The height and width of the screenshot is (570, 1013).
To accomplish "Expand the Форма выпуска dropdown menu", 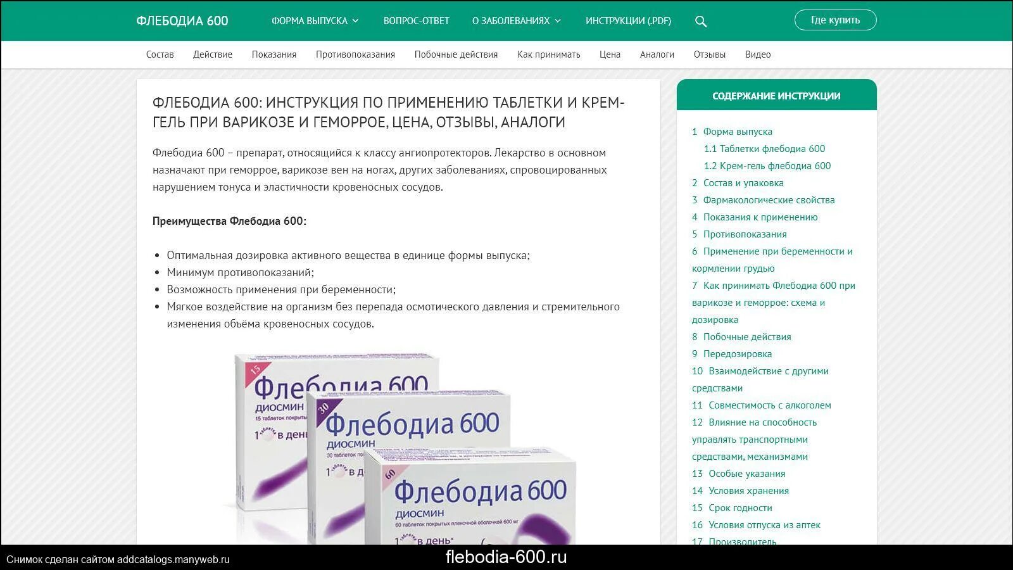I will point(315,21).
